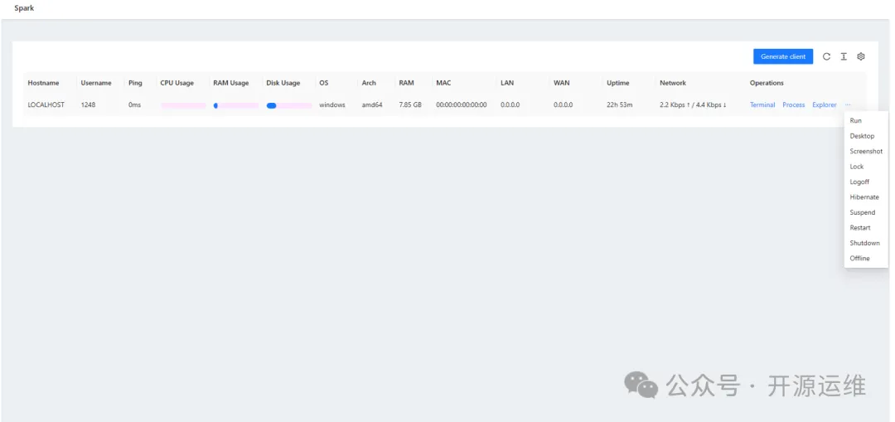Open Terminal for LOCALHOST
895x422 pixels.
pyautogui.click(x=762, y=105)
